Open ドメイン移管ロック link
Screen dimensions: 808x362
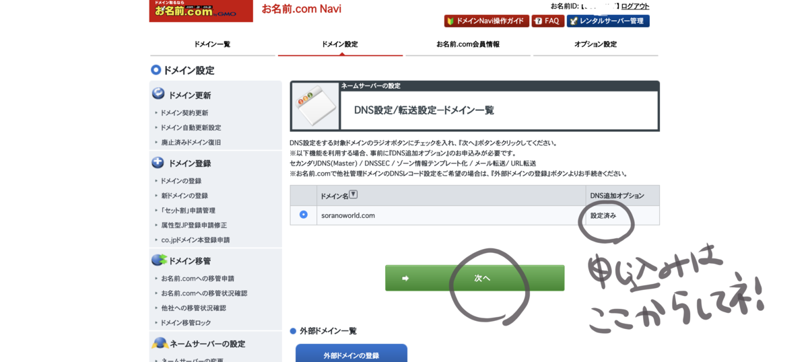click(185, 323)
